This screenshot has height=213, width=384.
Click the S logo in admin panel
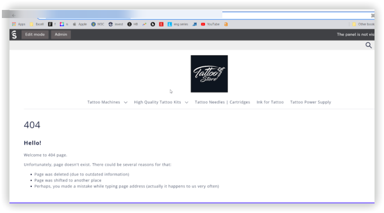[x=14, y=35]
